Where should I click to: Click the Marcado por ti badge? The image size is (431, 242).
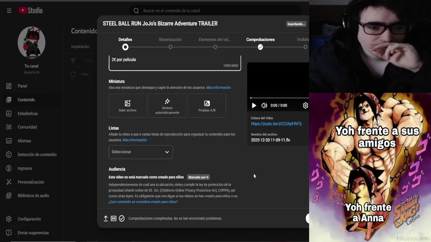[x=198, y=177]
